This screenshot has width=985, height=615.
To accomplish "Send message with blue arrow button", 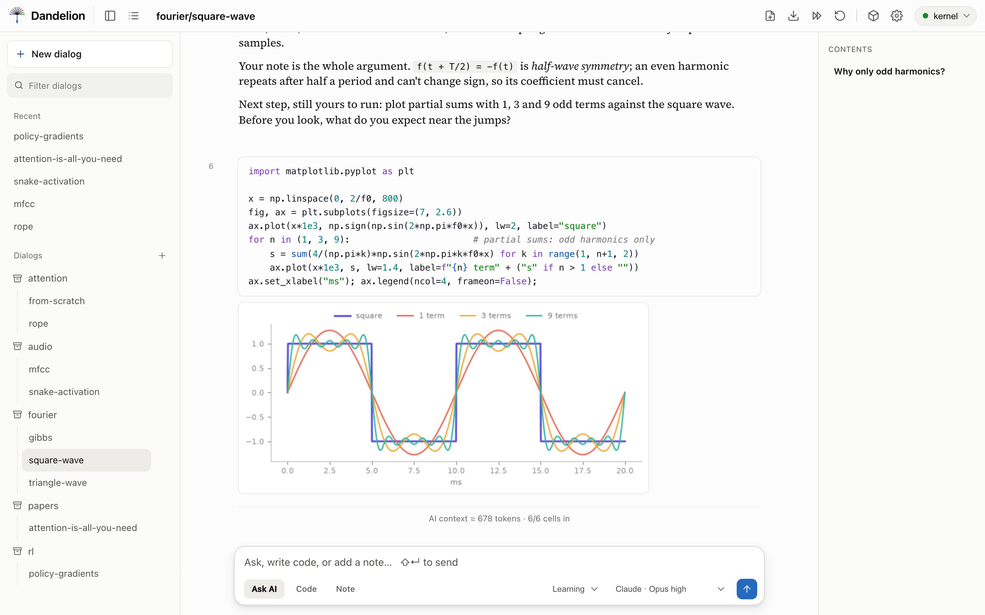I will [x=747, y=589].
